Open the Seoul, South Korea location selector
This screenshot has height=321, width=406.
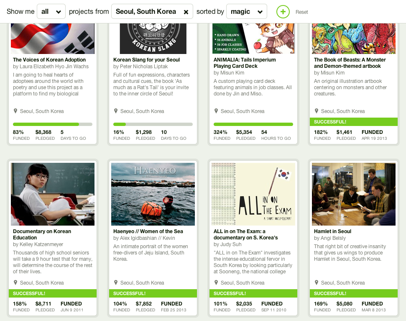pos(146,11)
